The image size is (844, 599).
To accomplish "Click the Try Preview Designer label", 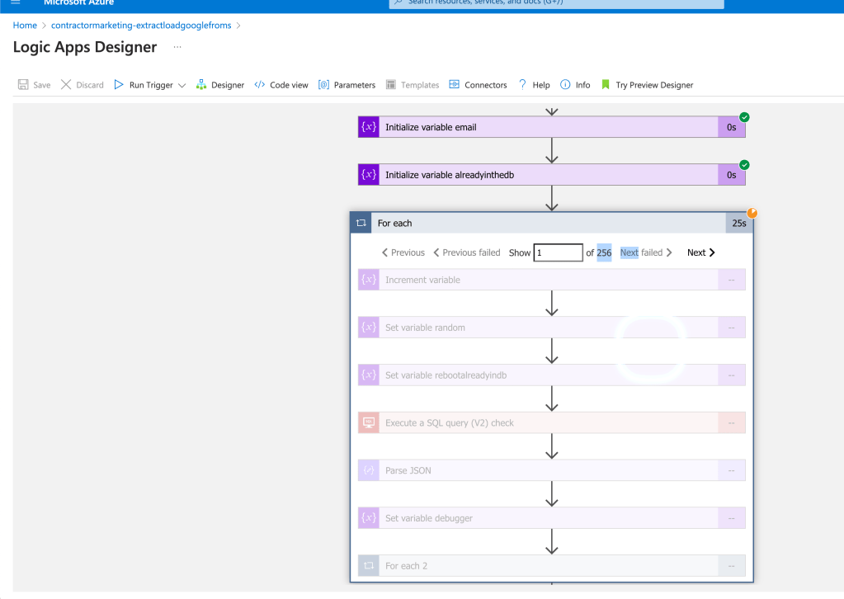I will click(x=654, y=85).
